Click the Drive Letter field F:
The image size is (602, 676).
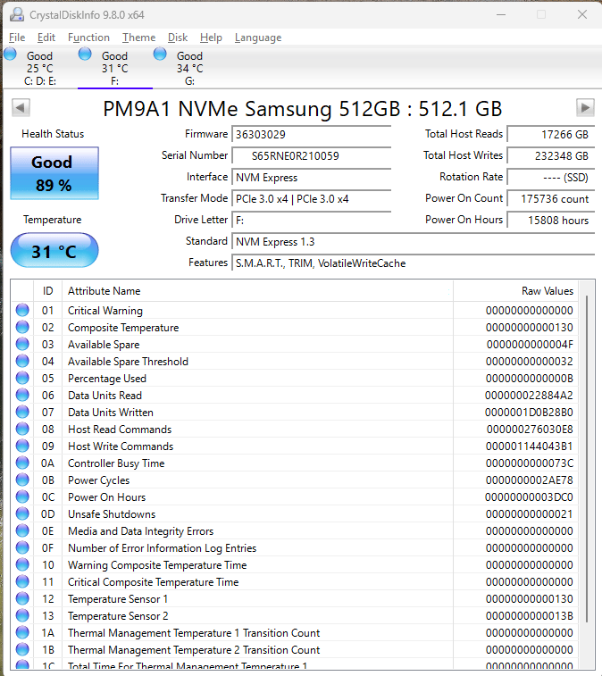tap(312, 221)
